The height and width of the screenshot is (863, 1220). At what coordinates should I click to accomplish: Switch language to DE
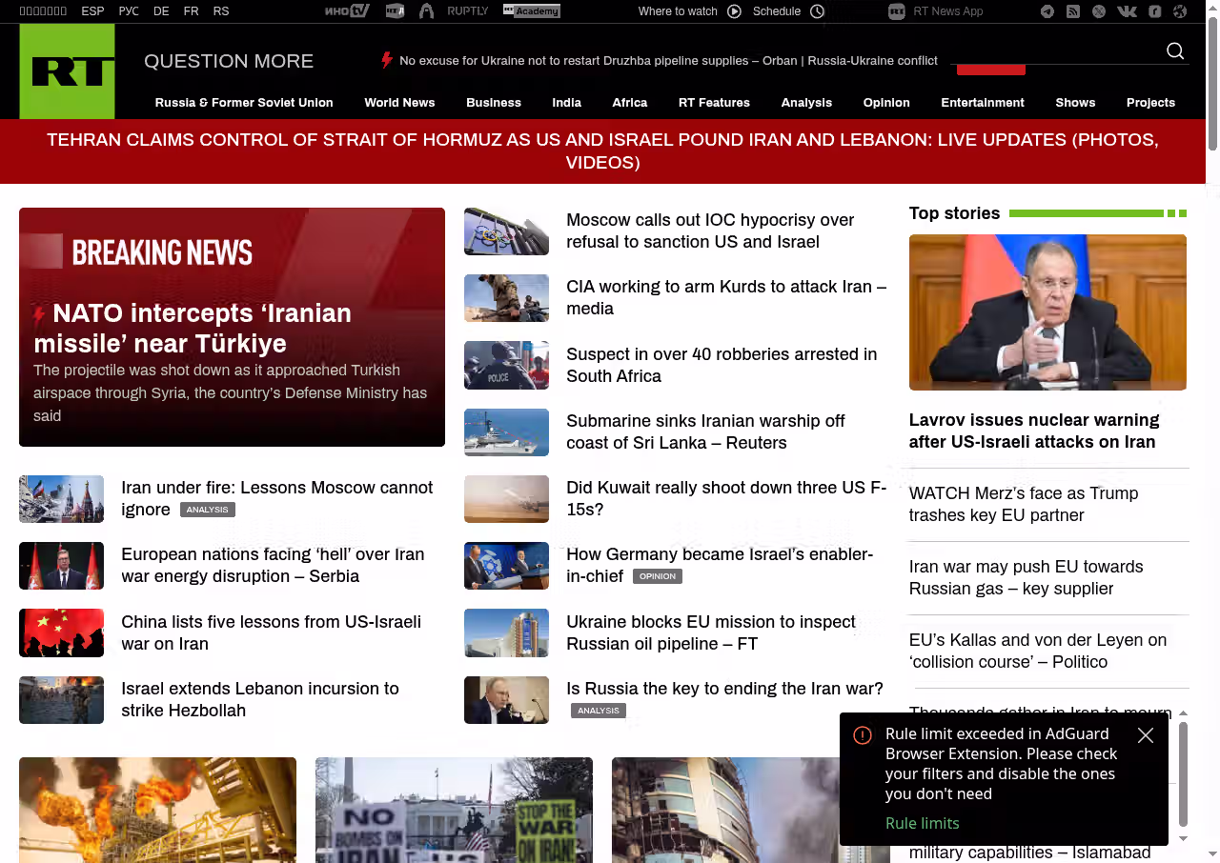point(161,11)
